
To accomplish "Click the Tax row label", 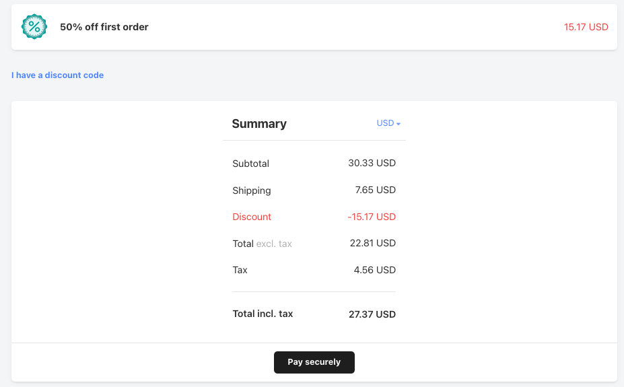I will point(240,270).
